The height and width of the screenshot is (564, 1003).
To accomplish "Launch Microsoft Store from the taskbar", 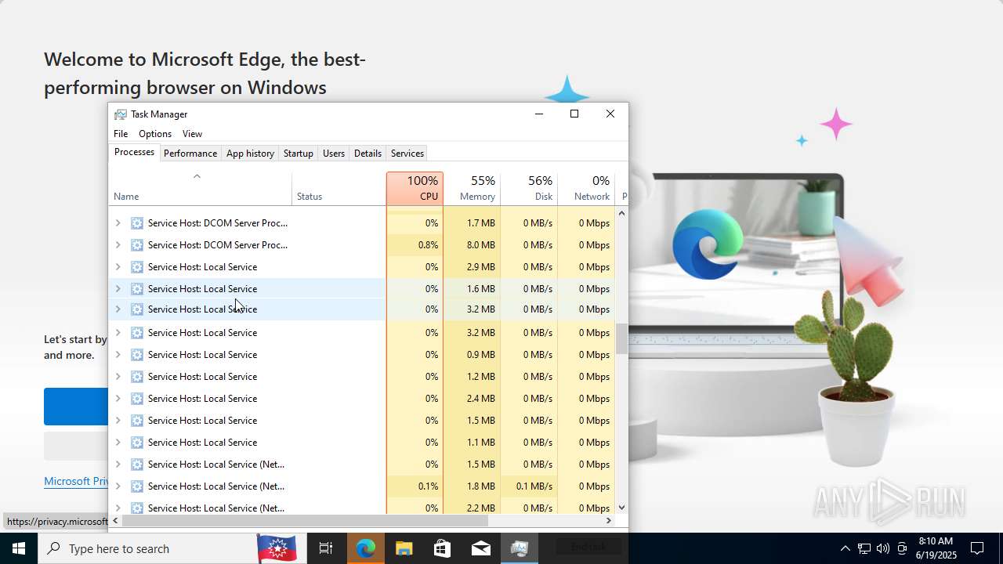I will coord(443,548).
